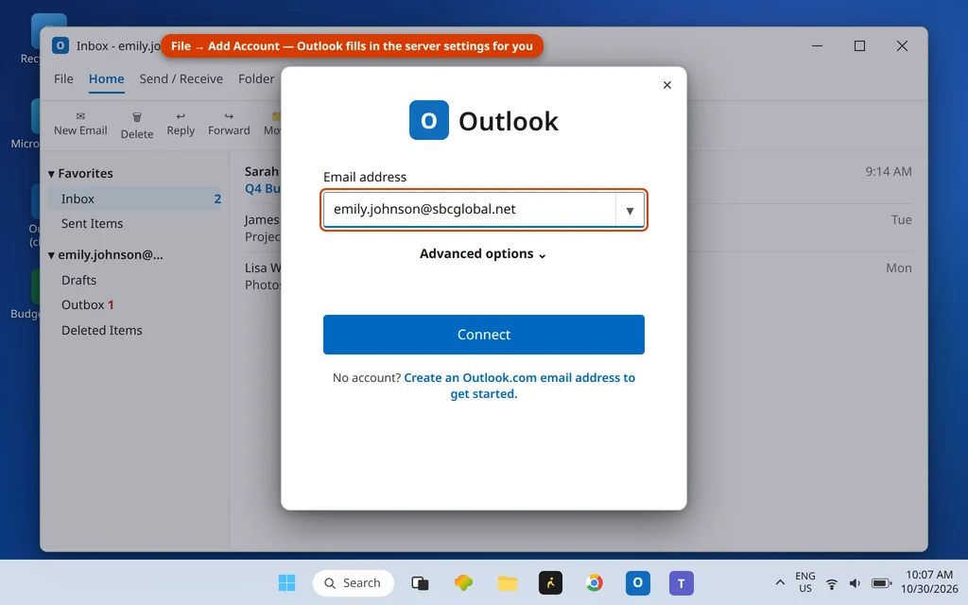Maximize the Outlook window
The image size is (968, 605).
pyautogui.click(x=859, y=45)
